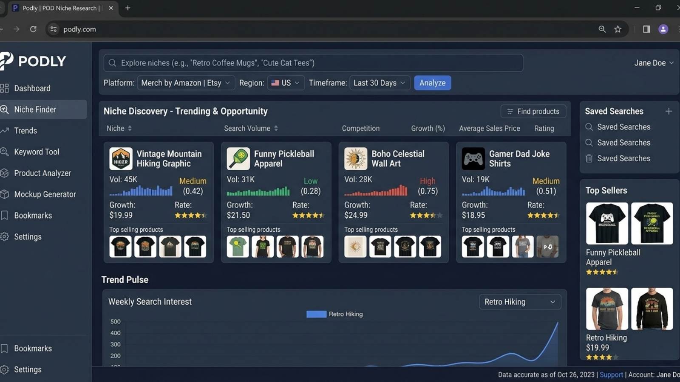
Task: Open Product Analyzer page
Action: coord(42,173)
